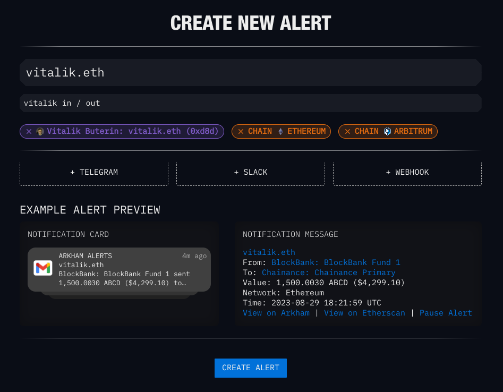
Task: Click the Create Alert button
Action: pos(251,368)
